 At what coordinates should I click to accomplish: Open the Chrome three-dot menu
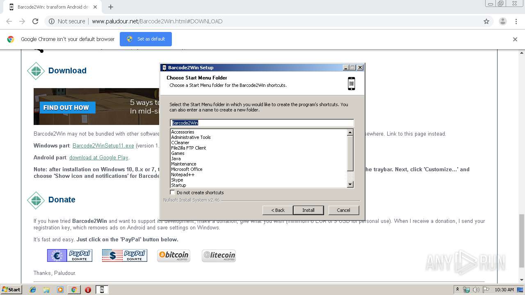(516, 21)
